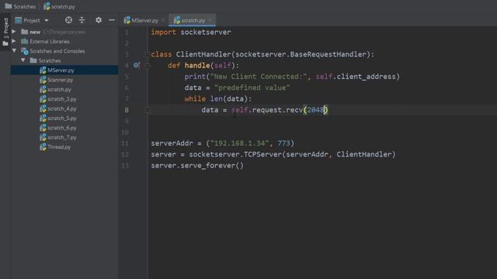Click the Scratches and Consoles icon
Screen dimensions: 497x279
(x=24, y=51)
